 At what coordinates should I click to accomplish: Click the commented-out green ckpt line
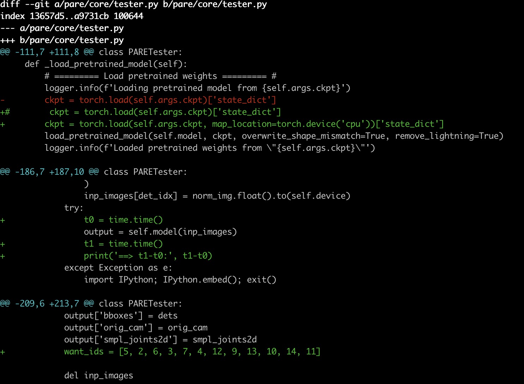165,112
